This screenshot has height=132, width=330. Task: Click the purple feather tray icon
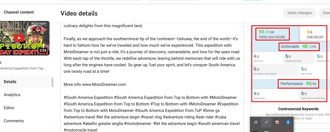266,122
